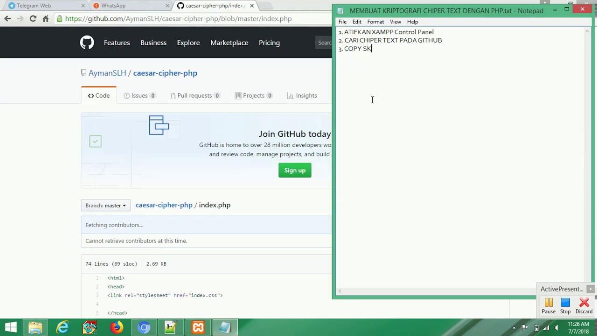Click the '74 lines (69 sloc)' file info

[111, 264]
